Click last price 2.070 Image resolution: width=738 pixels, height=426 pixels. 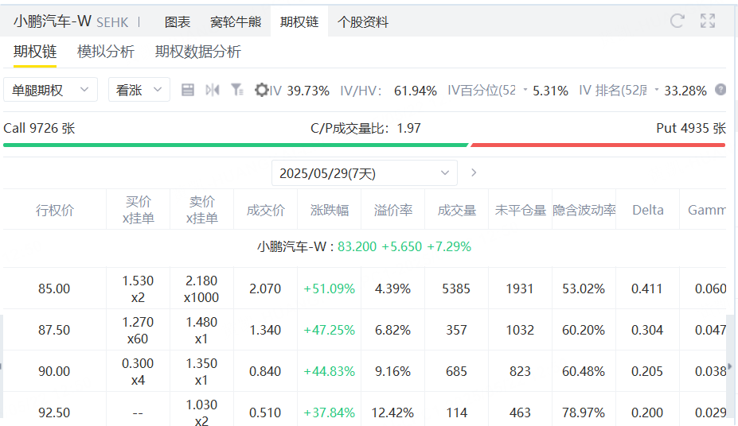265,289
